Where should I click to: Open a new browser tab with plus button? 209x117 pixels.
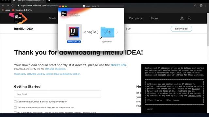49,1
